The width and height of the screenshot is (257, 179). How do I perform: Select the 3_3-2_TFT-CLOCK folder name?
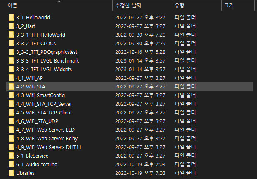36,44
